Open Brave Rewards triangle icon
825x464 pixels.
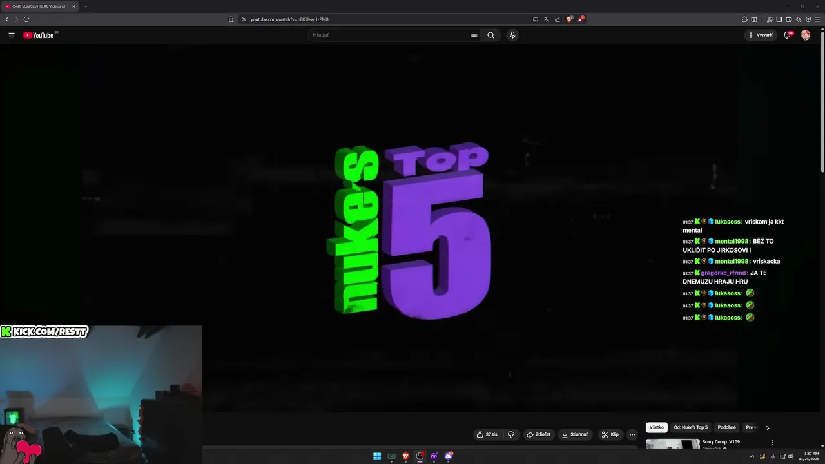pos(581,19)
